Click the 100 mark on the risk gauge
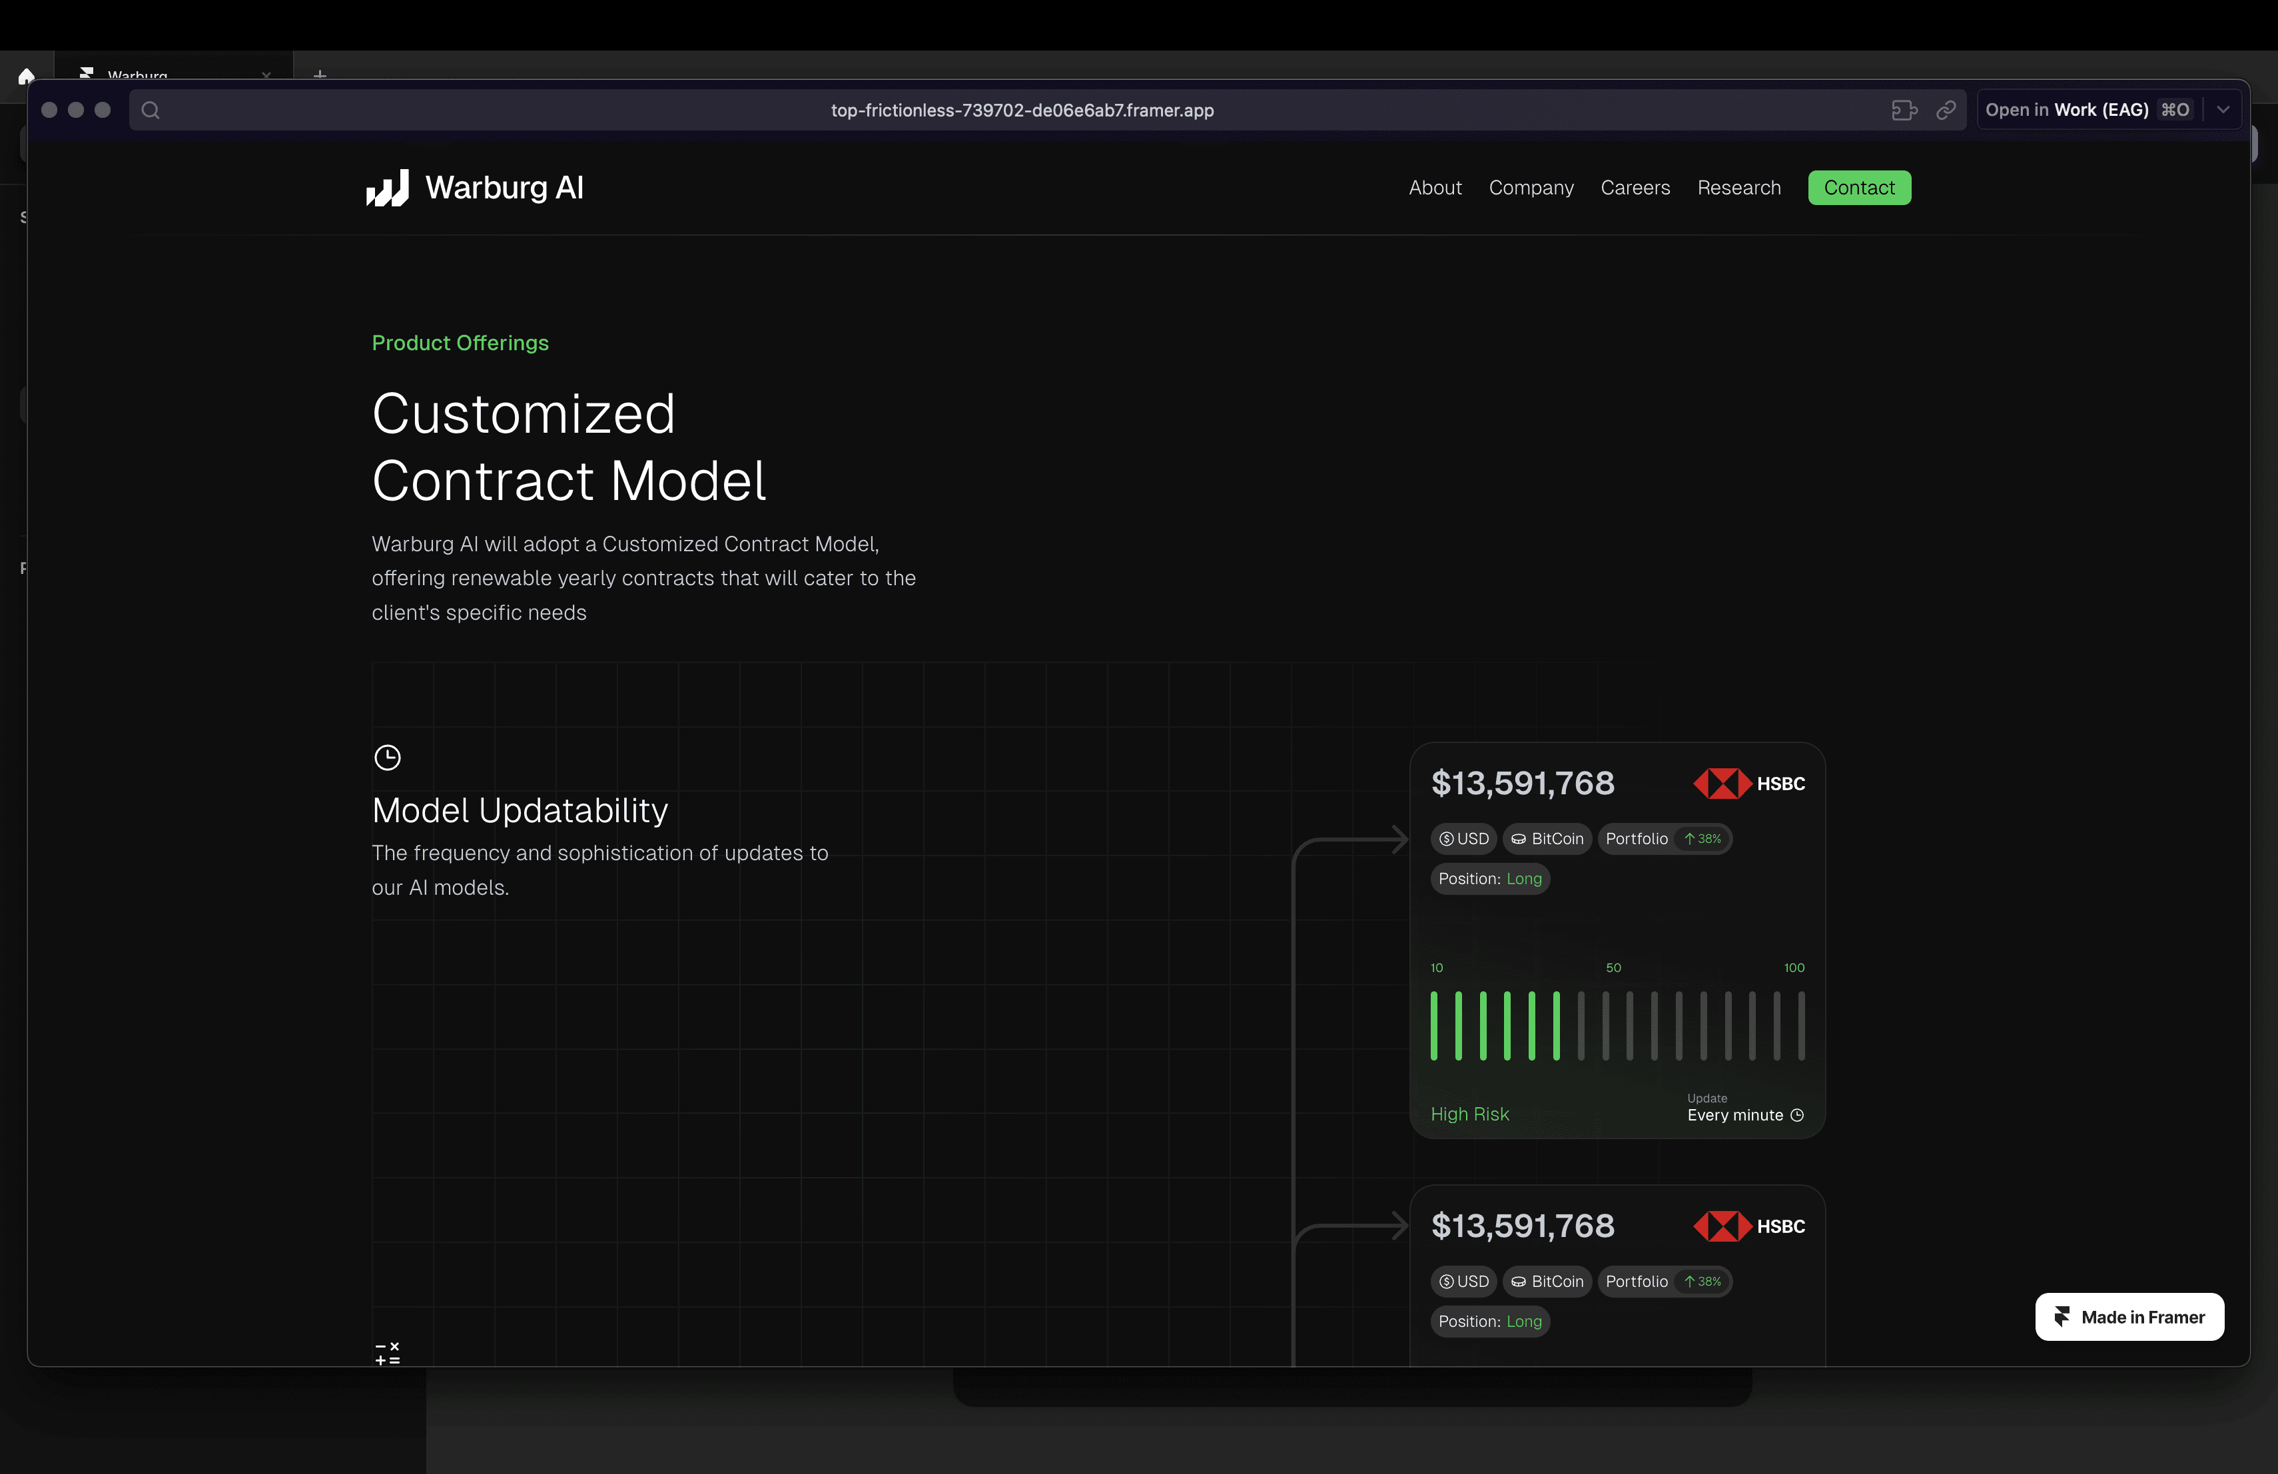Viewport: 2278px width, 1474px height. click(x=1794, y=968)
